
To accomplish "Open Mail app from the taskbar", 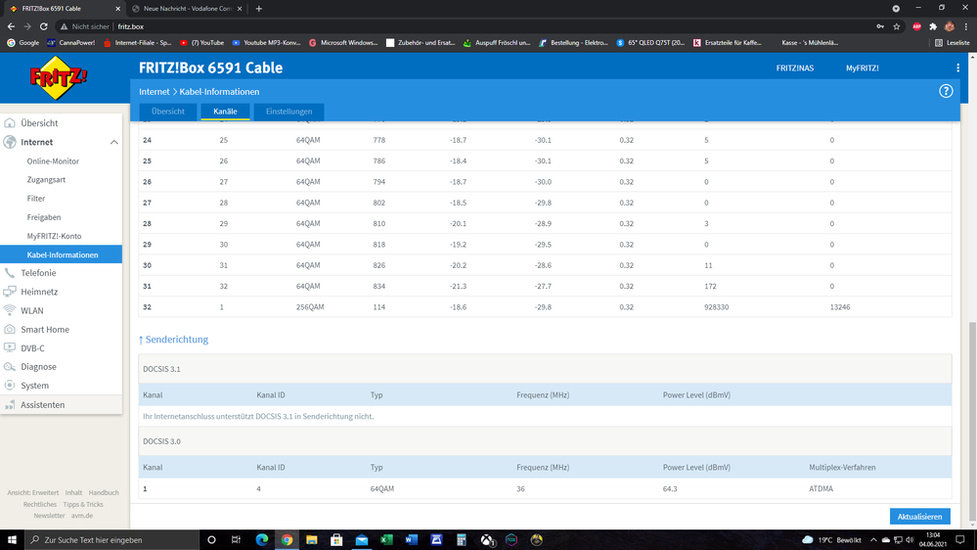I will coord(362,540).
